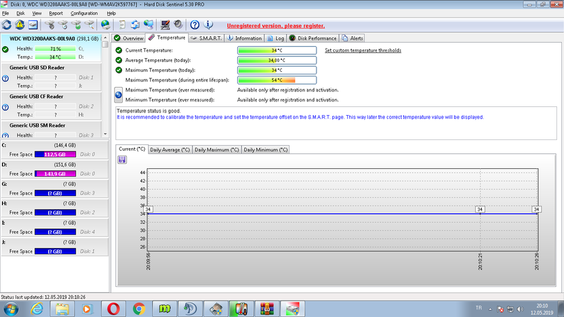Click the globe with monitor network icon
Screen dimensions: 564x317
pos(149,25)
